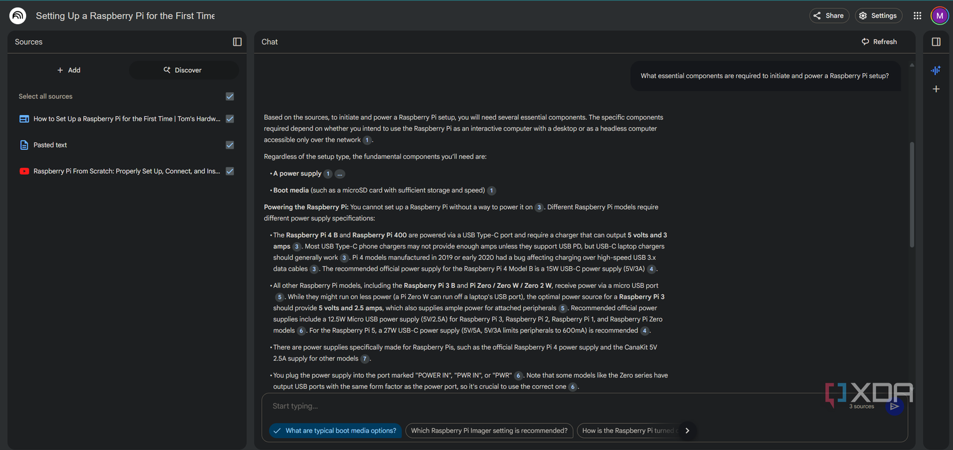
Task: Open 'How to Set Up a Raspberry Pi' source
Action: click(127, 119)
